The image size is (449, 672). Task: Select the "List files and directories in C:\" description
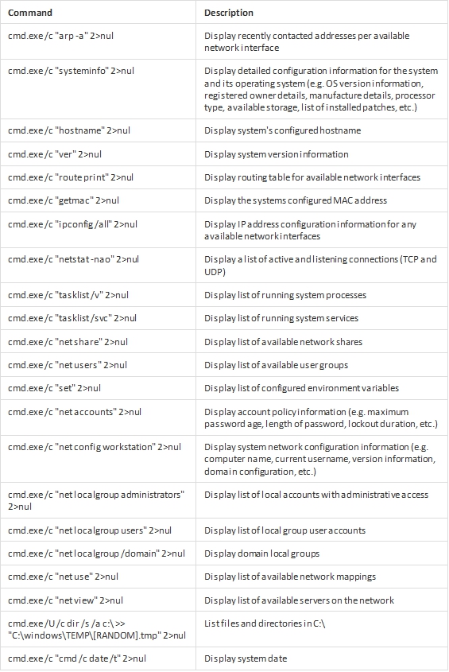[265, 623]
